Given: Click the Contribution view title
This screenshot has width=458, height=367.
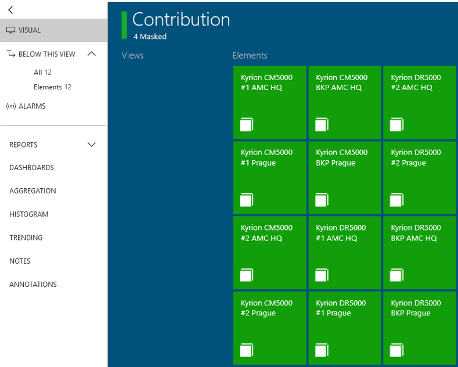Looking at the screenshot, I should click(181, 20).
